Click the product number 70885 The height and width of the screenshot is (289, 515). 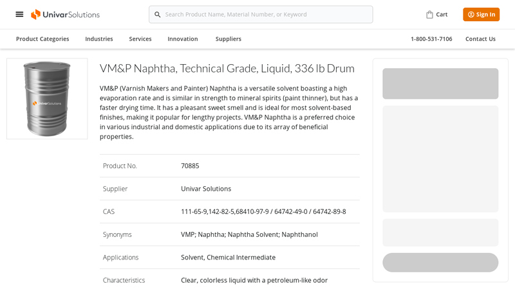(x=190, y=166)
